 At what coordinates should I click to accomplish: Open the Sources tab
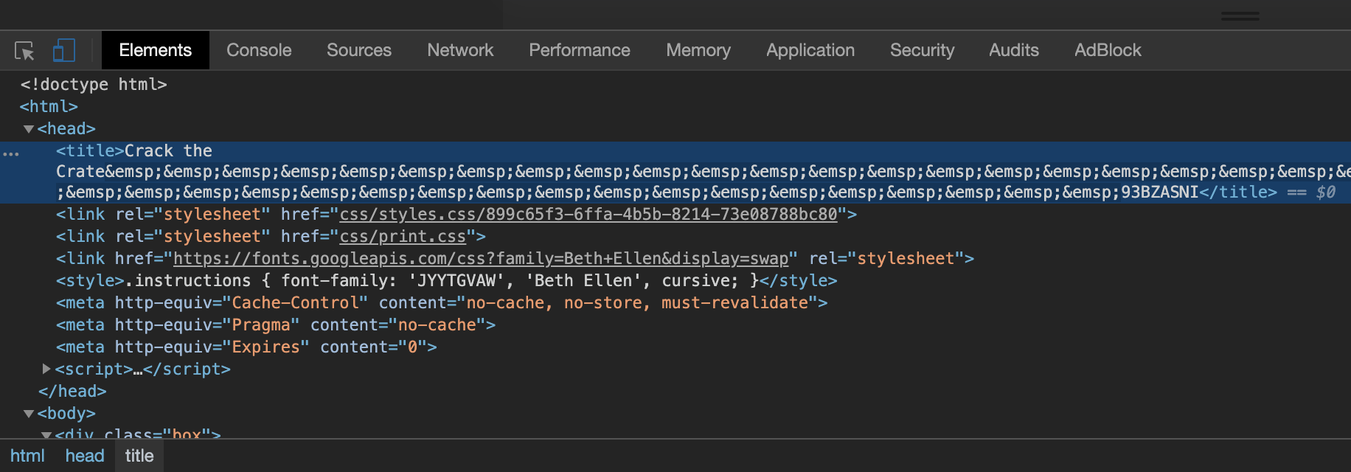tap(358, 50)
